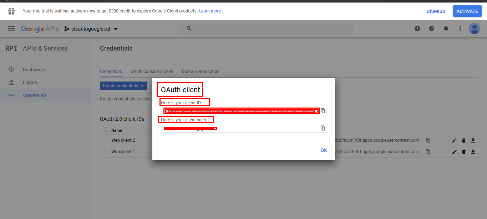This screenshot has height=219, width=487.
Task: Toggle the select-all checkbox beside Name
Action: 105,130
